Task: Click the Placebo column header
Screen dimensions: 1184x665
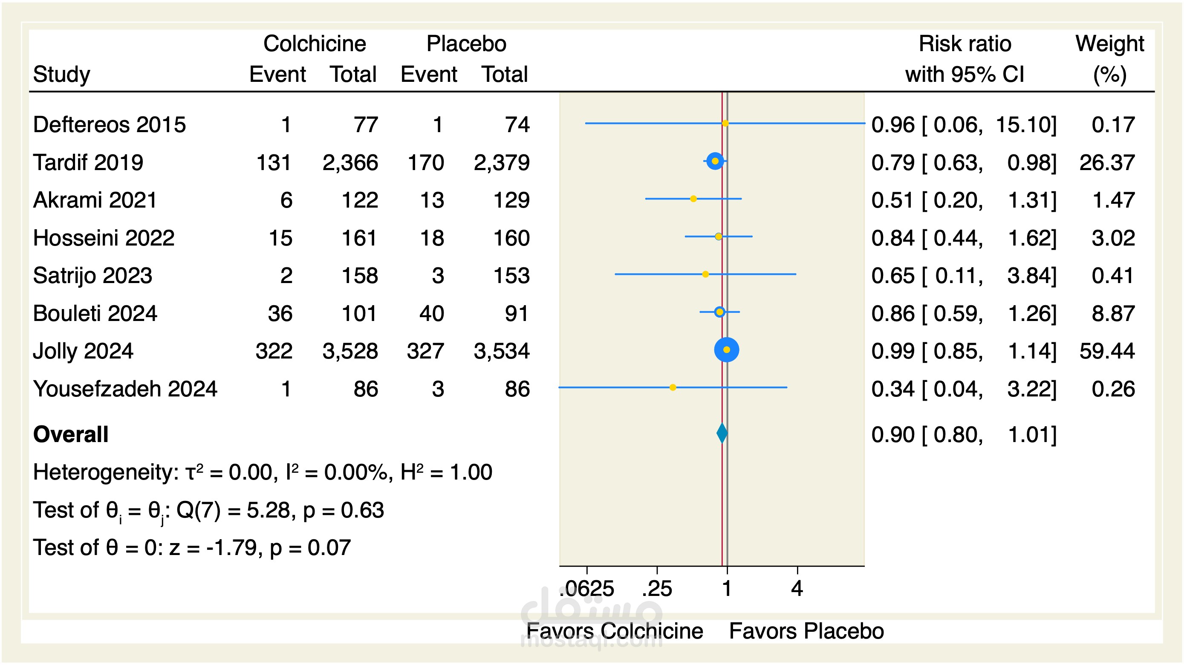Action: tap(466, 44)
